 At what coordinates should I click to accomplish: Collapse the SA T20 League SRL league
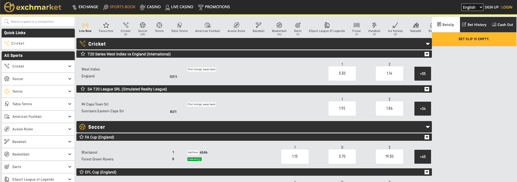coord(427,89)
